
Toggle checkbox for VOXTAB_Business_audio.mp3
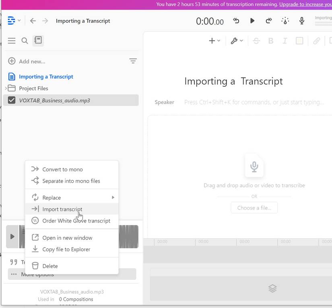(12, 100)
